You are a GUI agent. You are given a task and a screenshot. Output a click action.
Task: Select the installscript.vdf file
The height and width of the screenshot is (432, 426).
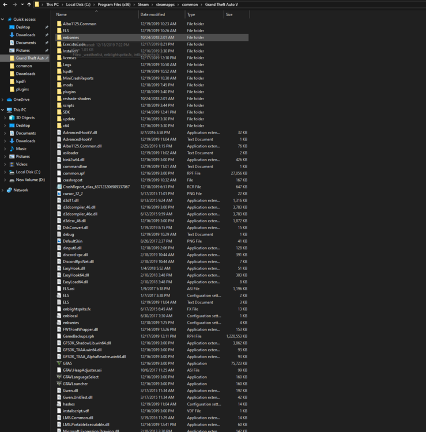click(x=152, y=411)
